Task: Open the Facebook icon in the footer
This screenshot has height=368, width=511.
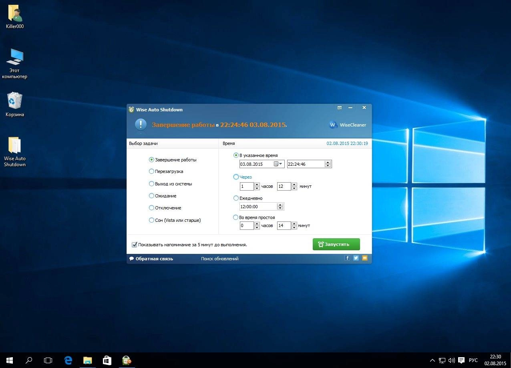Action: pyautogui.click(x=347, y=258)
